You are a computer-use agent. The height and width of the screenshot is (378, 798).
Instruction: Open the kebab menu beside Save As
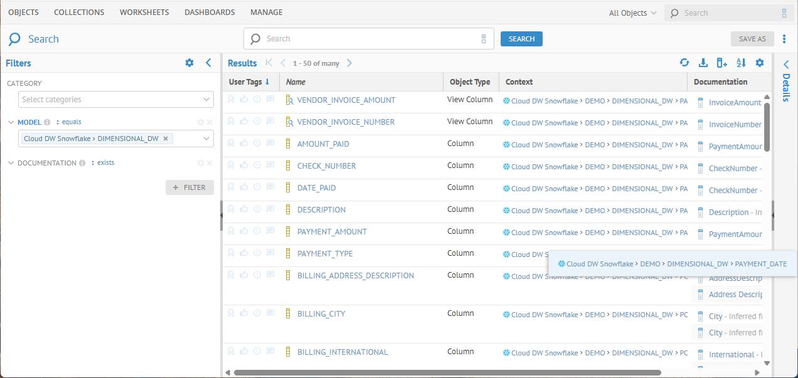(x=784, y=39)
